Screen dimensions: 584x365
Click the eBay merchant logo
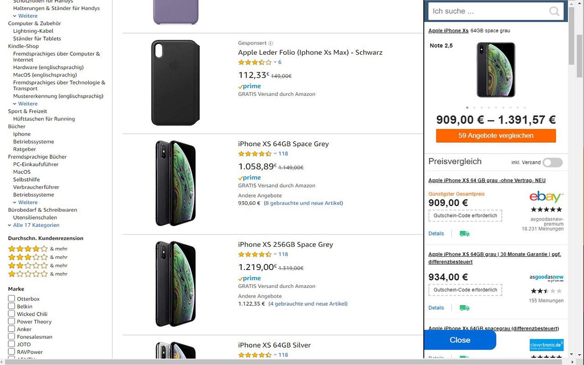(x=546, y=197)
